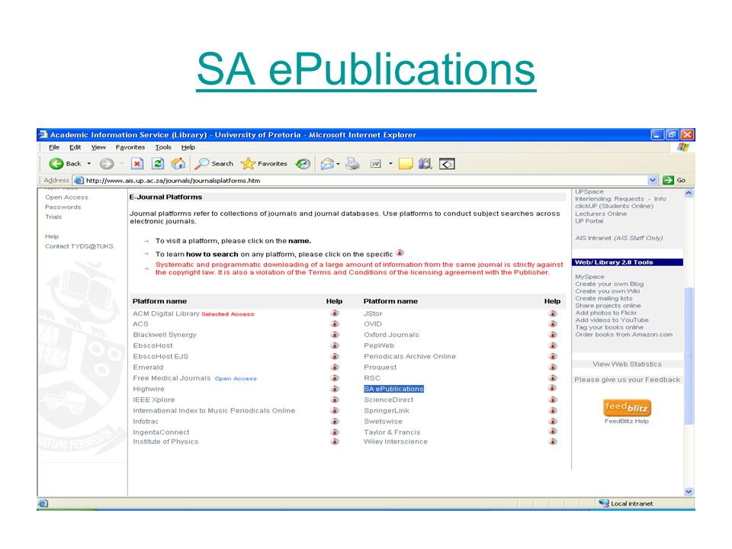Go to Home page icon
This screenshot has height=549, width=732.
point(178,164)
